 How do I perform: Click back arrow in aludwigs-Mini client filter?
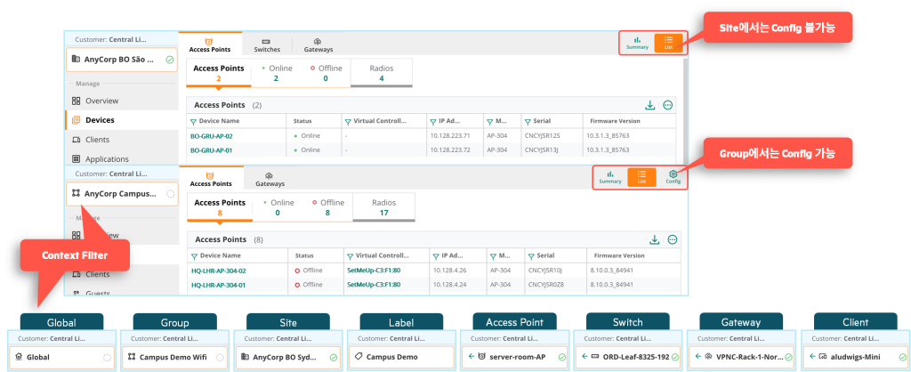point(810,358)
